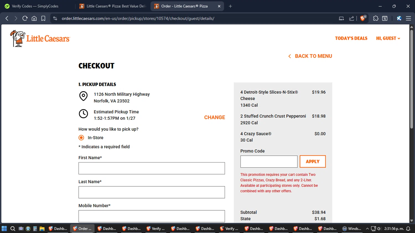Click the address bar URL
Screen dimensions: 415x233
pyautogui.click(x=138, y=19)
